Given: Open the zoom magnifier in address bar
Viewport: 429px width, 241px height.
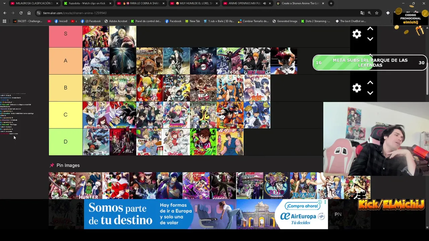Looking at the screenshot, I should coord(369,13).
